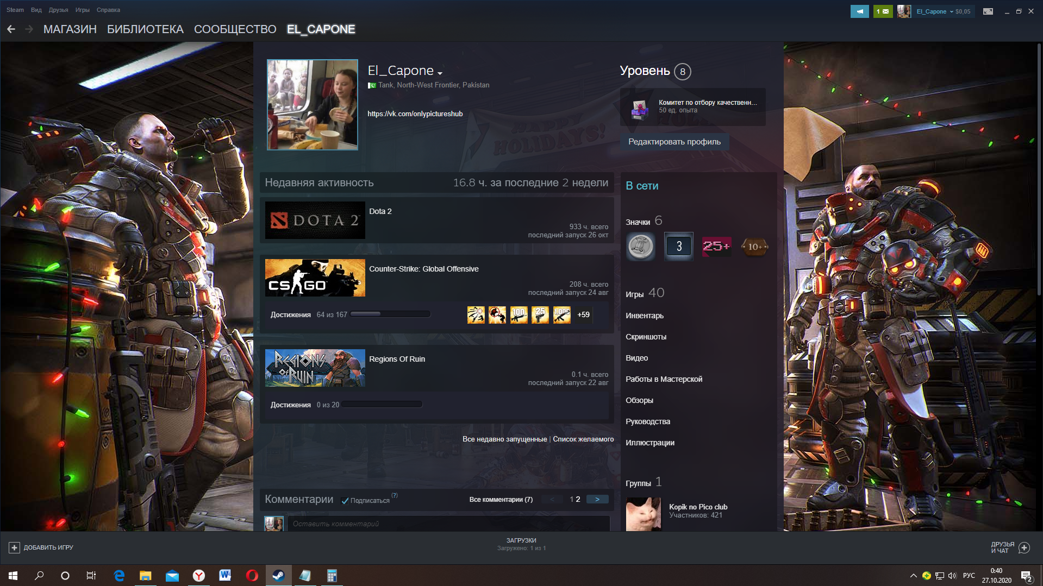Image resolution: width=1043 pixels, height=586 pixels.
Task: Open Список желаемого link
Action: click(x=583, y=439)
